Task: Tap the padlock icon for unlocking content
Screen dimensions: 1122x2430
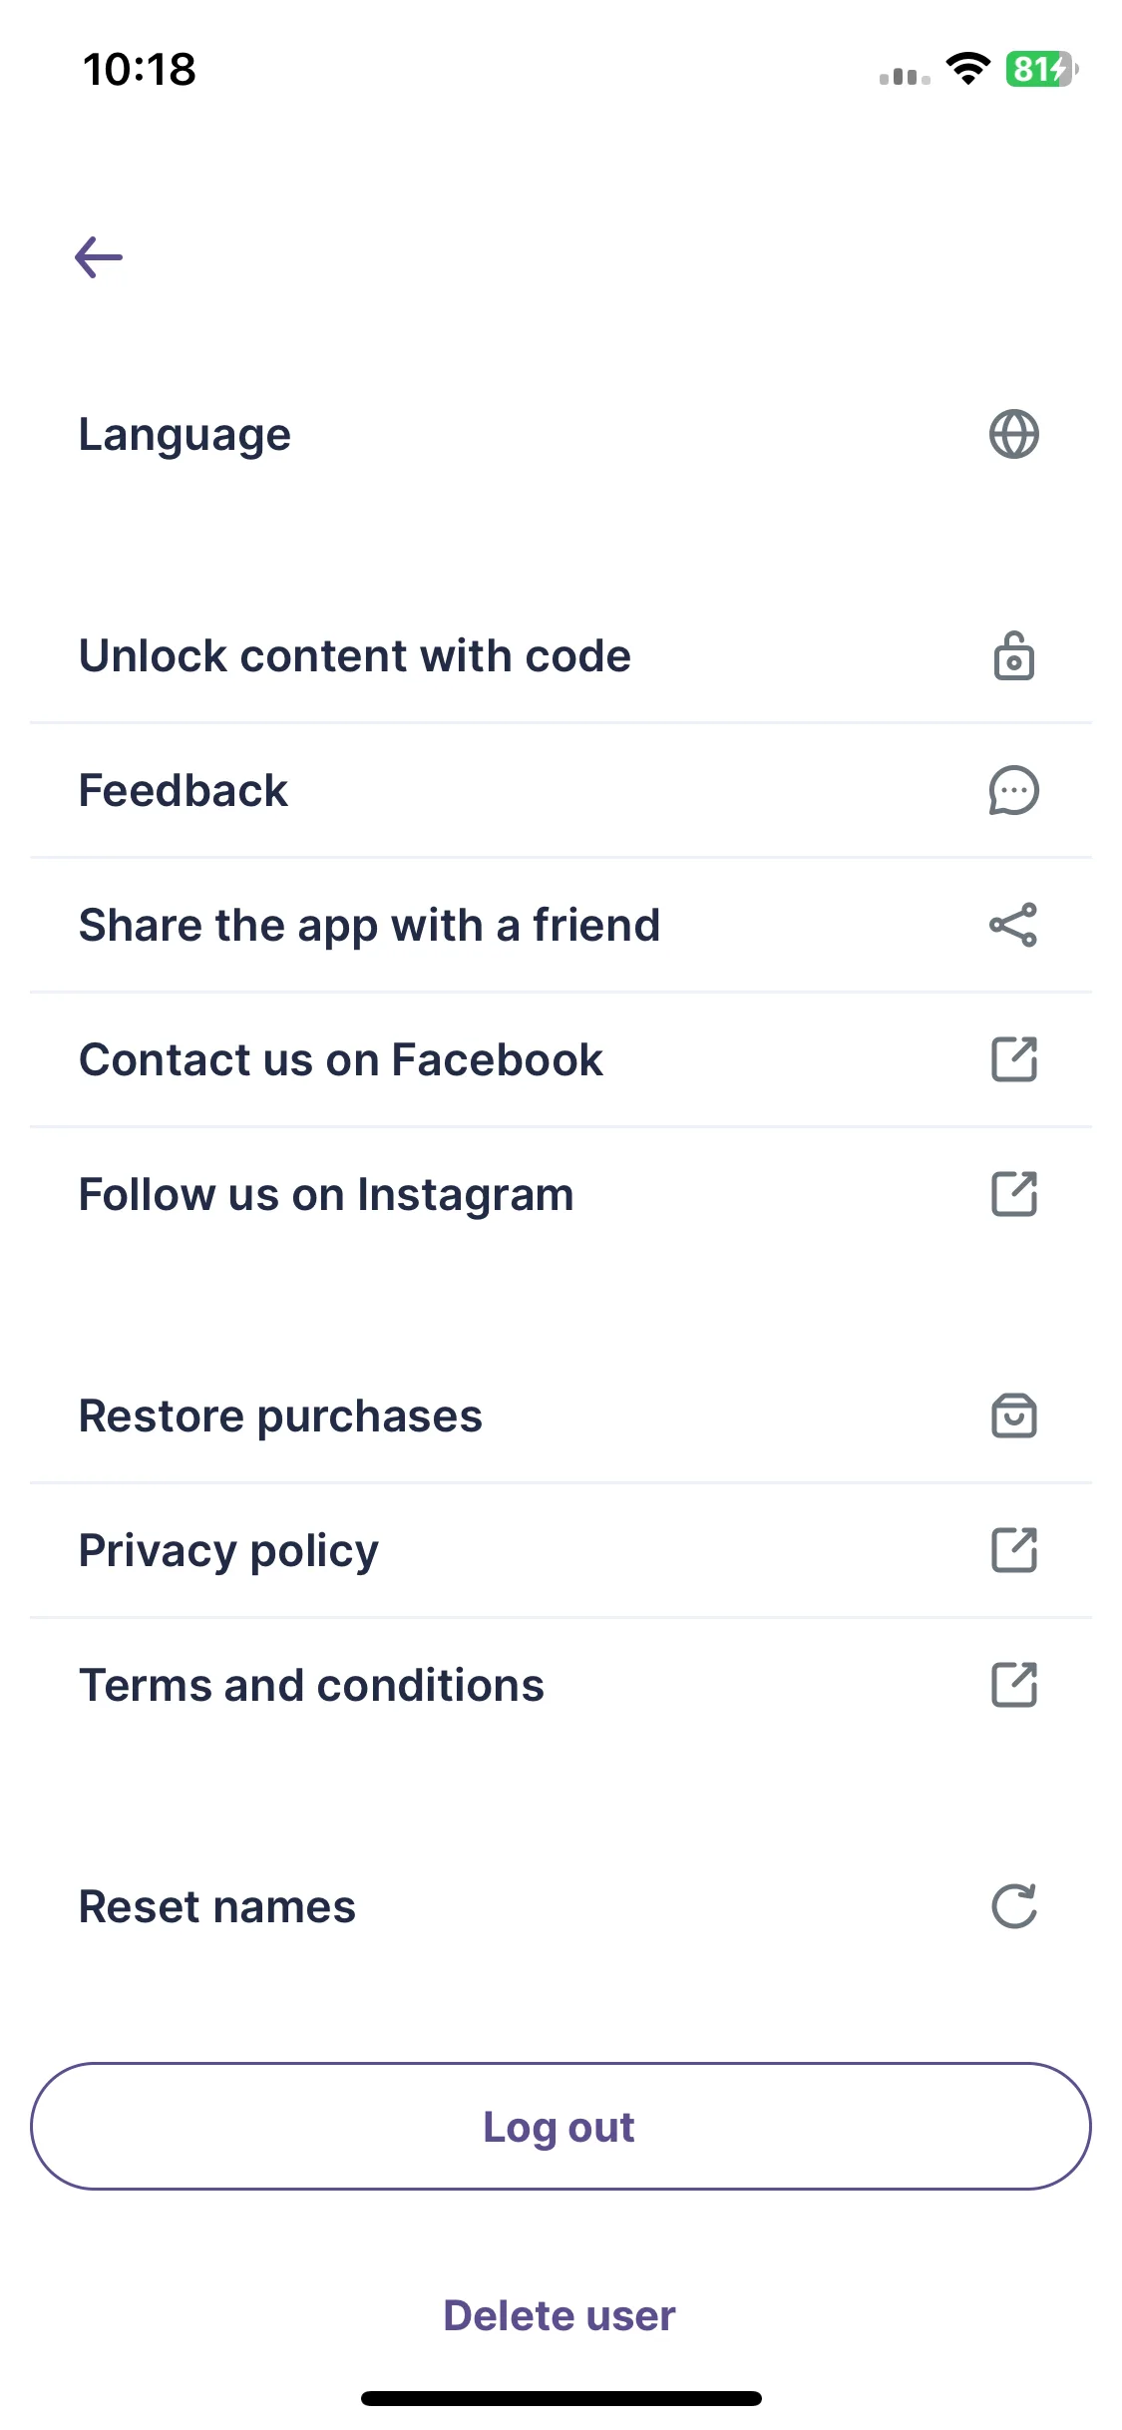Action: 1013,656
